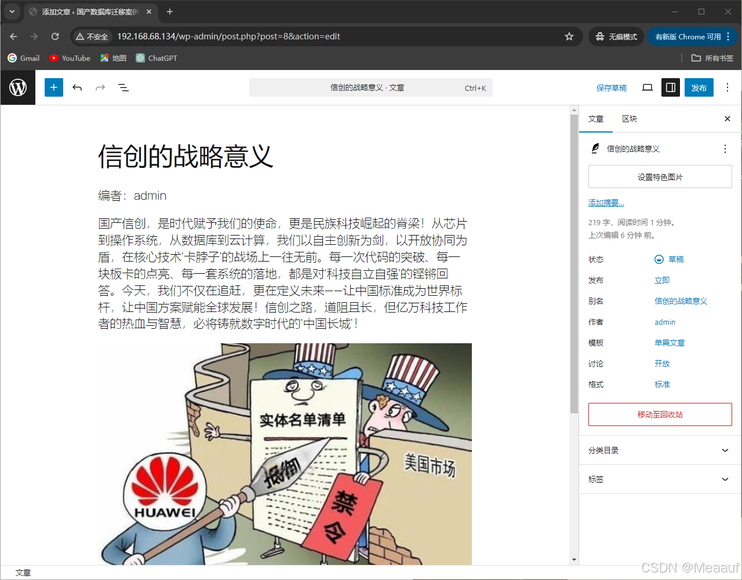Click 设置特色图片 button
742x580 pixels.
click(x=660, y=177)
